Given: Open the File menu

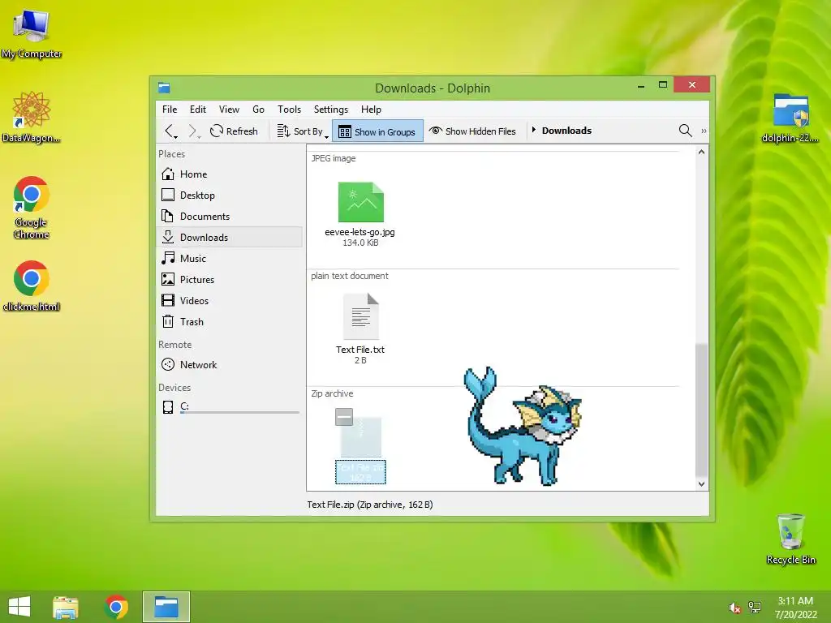Looking at the screenshot, I should [170, 110].
